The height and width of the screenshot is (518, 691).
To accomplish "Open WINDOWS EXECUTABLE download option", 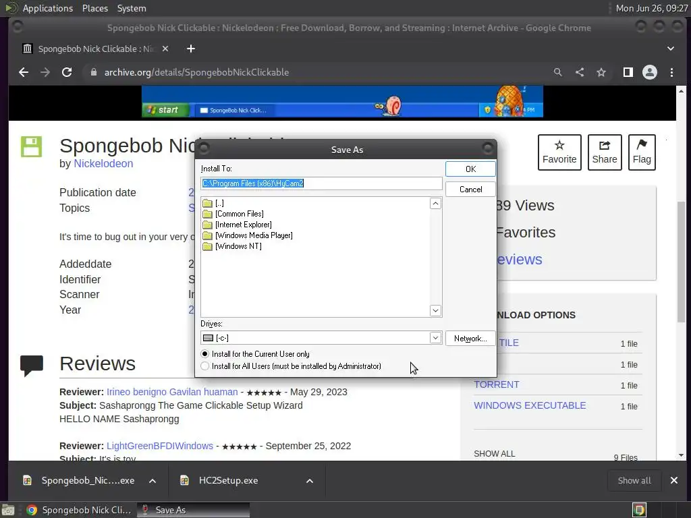I will coord(530,405).
